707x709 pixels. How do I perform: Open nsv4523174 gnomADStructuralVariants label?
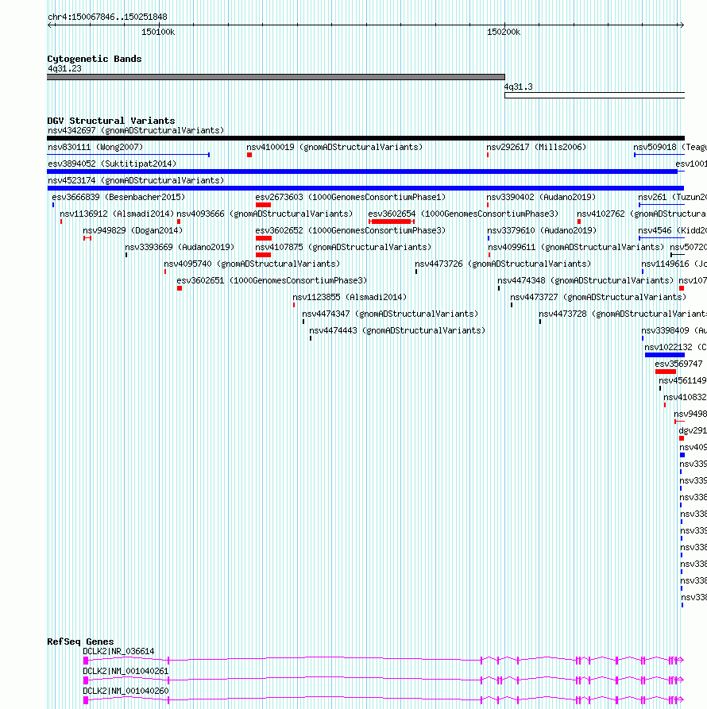tap(136, 180)
